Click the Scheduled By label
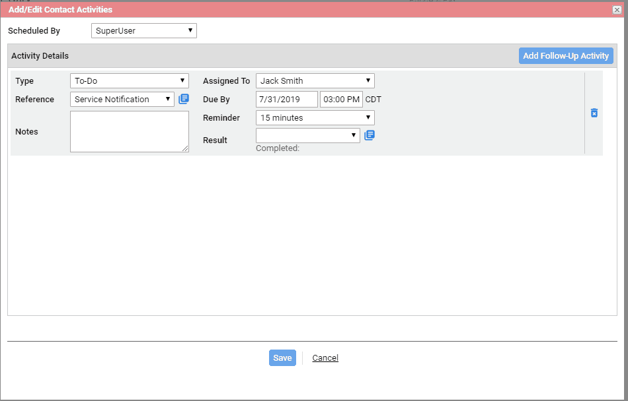Image resolution: width=628 pixels, height=401 pixels. 34,31
